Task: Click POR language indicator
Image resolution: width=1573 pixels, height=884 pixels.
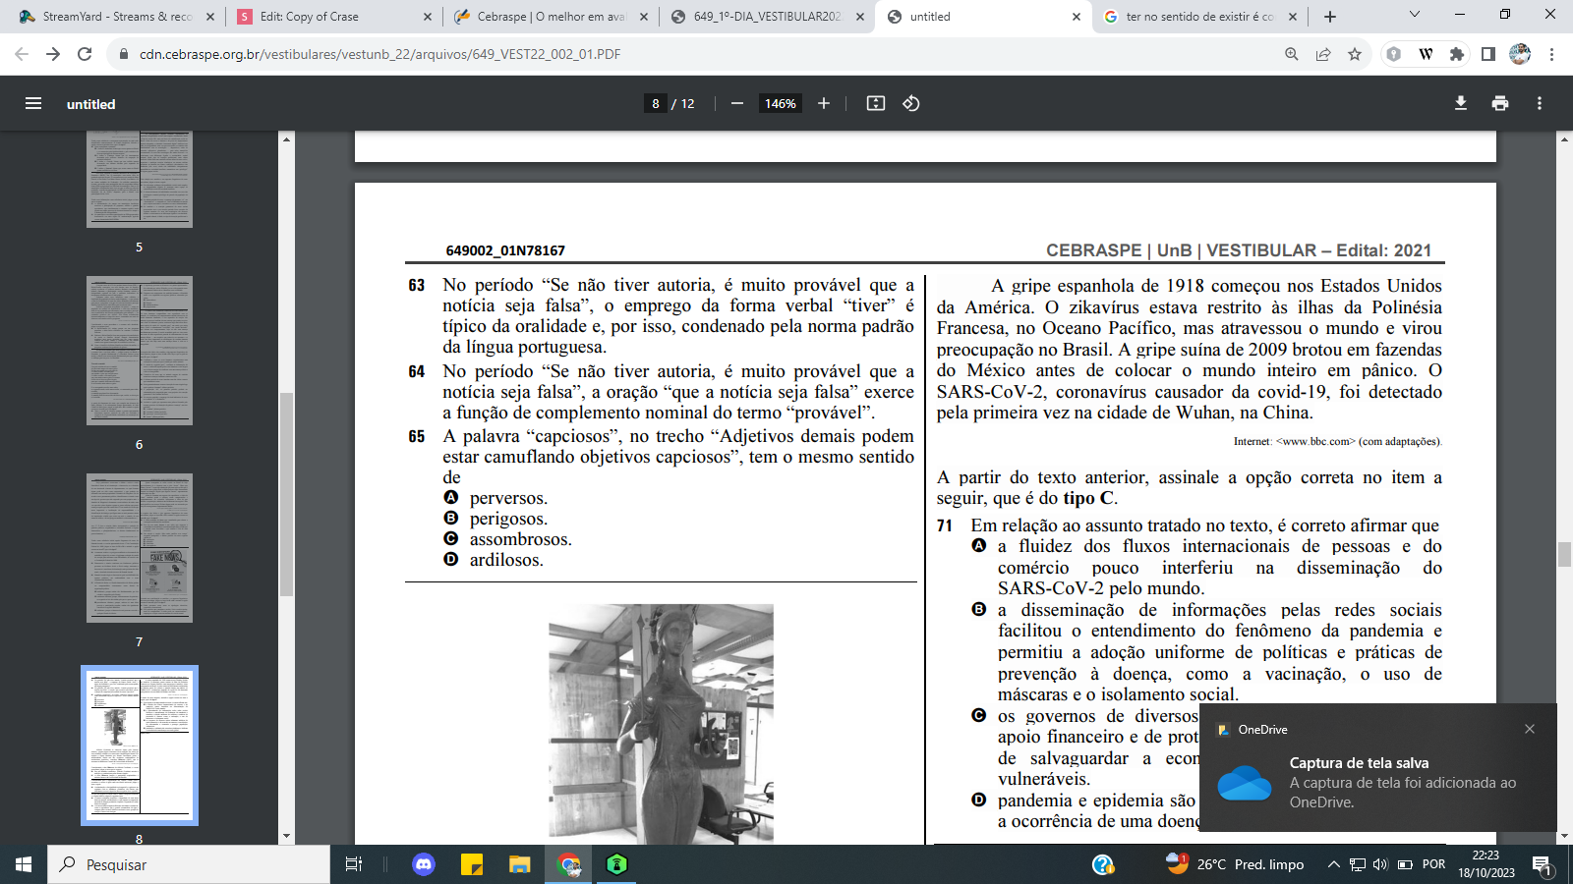Action: pyautogui.click(x=1434, y=864)
